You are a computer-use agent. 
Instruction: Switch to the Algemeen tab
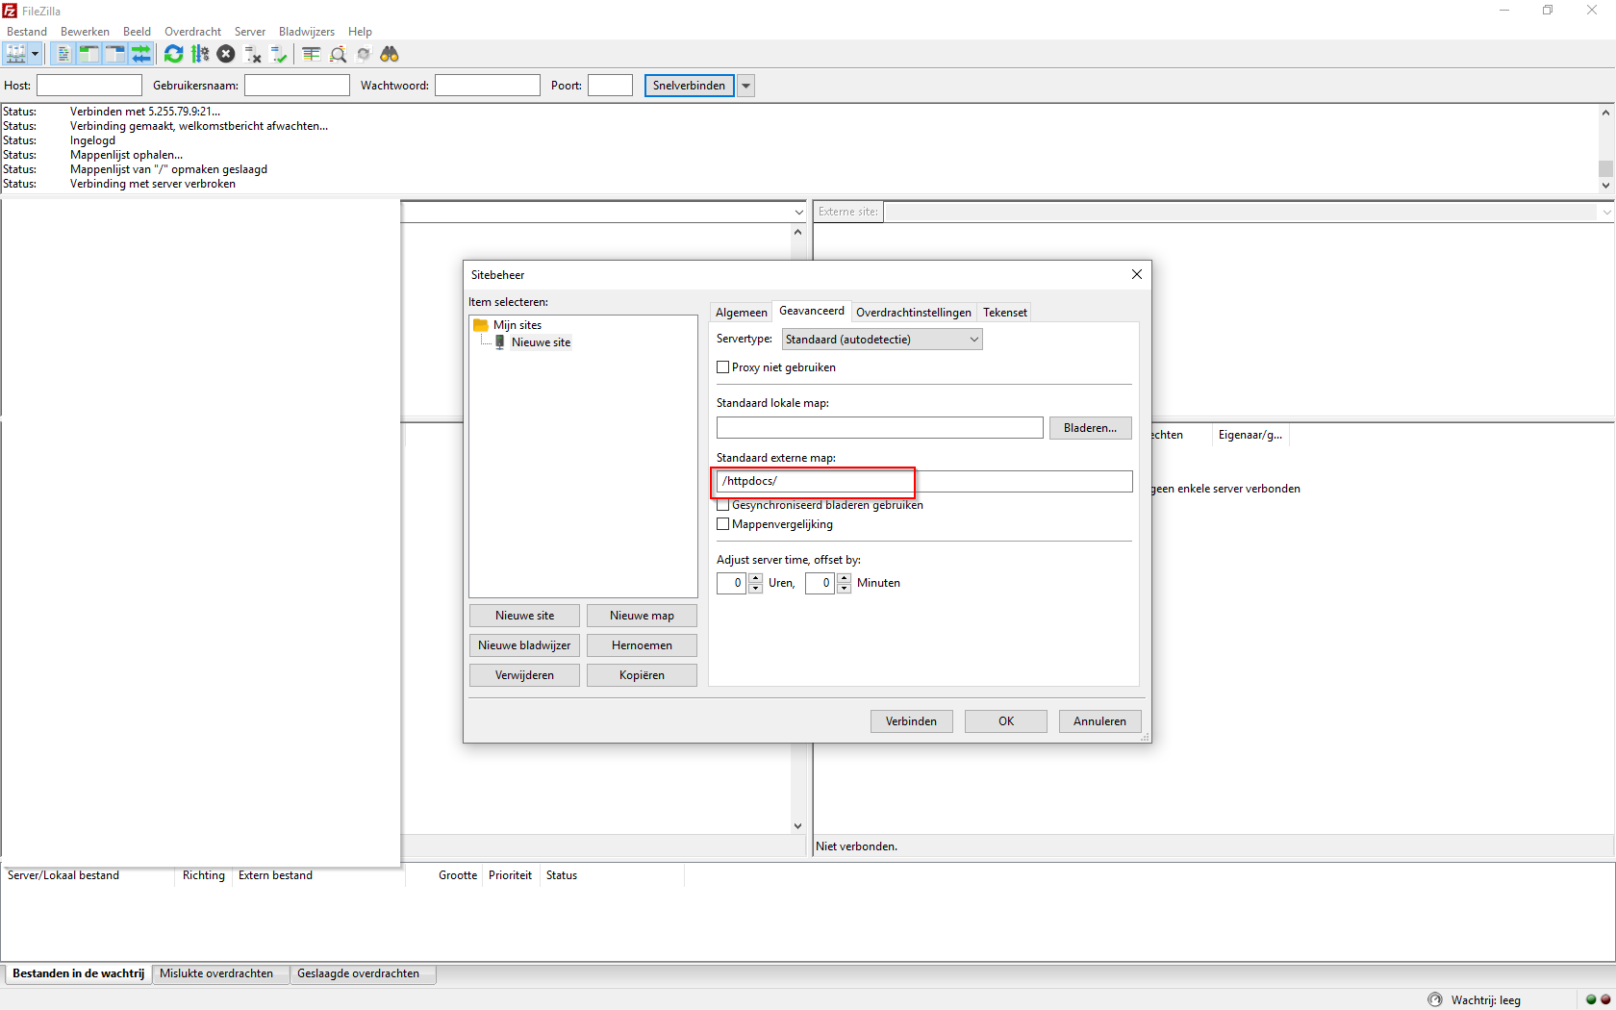coord(742,313)
